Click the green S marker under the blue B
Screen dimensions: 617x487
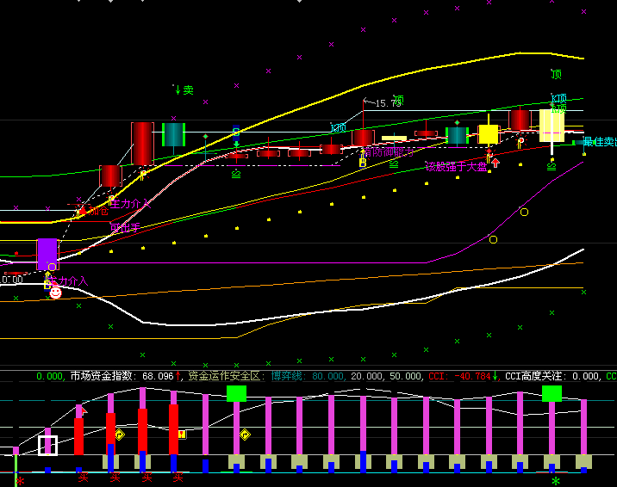(236, 175)
